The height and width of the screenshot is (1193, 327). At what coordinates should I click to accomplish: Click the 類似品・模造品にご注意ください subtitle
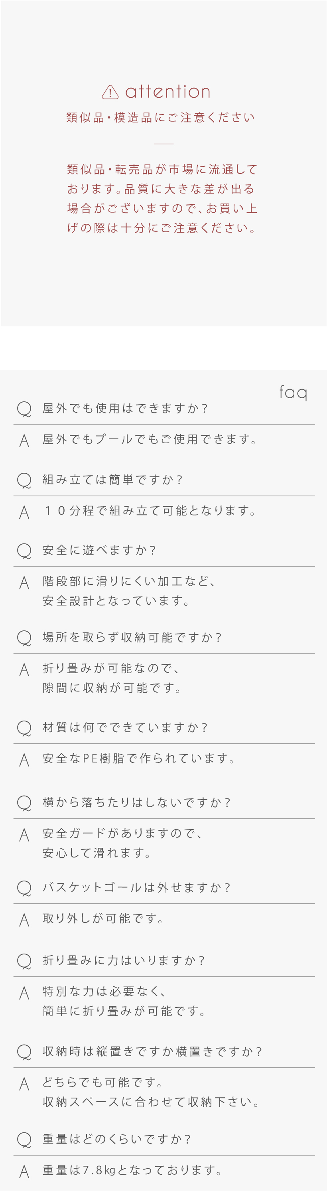point(161,118)
